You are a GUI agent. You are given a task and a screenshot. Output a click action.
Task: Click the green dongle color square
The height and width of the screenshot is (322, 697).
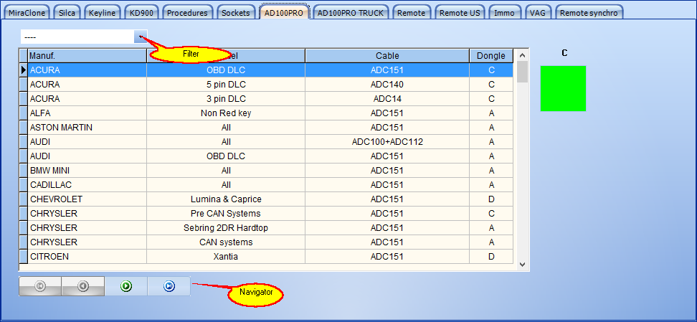[563, 88]
